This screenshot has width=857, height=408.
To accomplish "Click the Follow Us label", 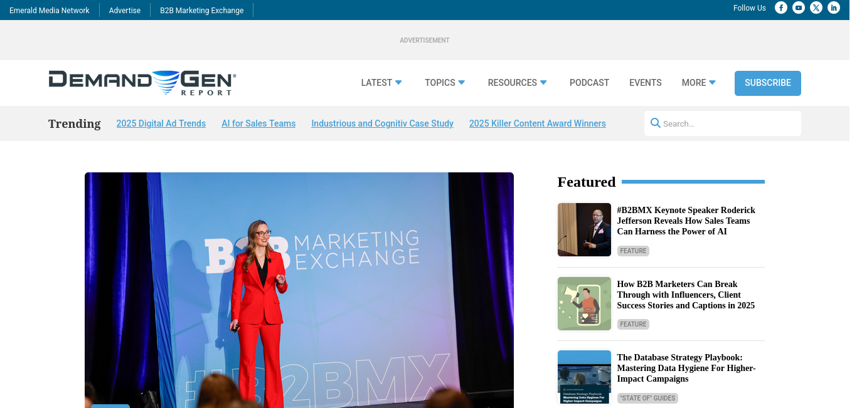I will 750,8.
